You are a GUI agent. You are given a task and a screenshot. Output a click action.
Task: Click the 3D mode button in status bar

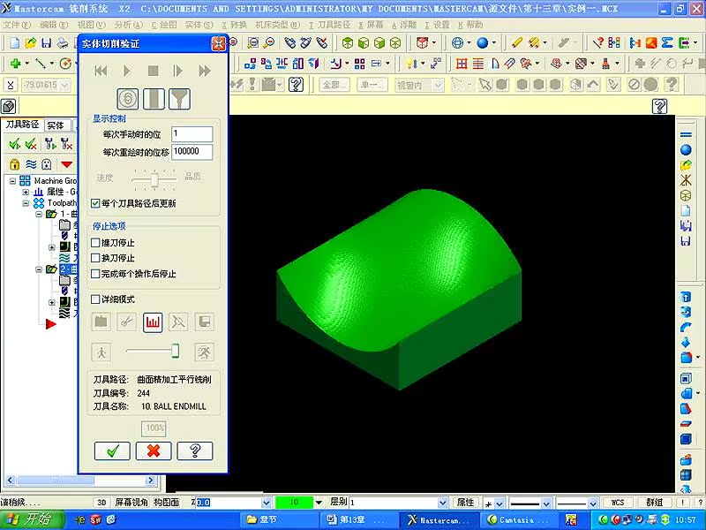pos(102,503)
